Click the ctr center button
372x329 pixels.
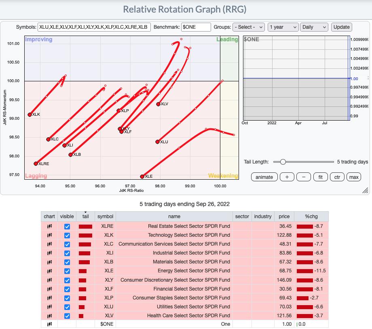337,177
